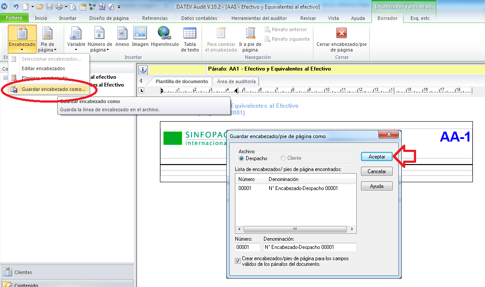This screenshot has width=485, height=287.
Task: Click the double-disk transfer icon in the toolbar
Action: (102, 6)
